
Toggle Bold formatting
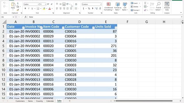pos(25,9)
